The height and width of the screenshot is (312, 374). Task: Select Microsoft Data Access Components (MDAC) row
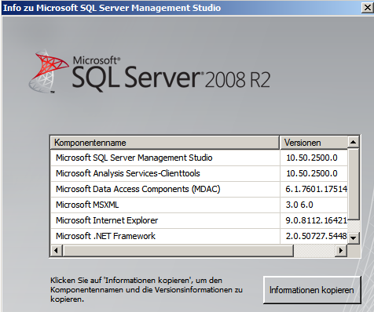[199, 189]
